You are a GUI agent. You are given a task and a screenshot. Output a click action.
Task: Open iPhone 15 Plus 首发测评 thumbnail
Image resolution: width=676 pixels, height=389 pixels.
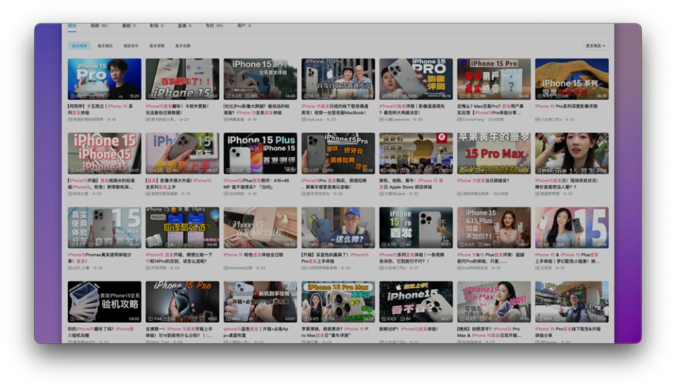click(x=260, y=153)
